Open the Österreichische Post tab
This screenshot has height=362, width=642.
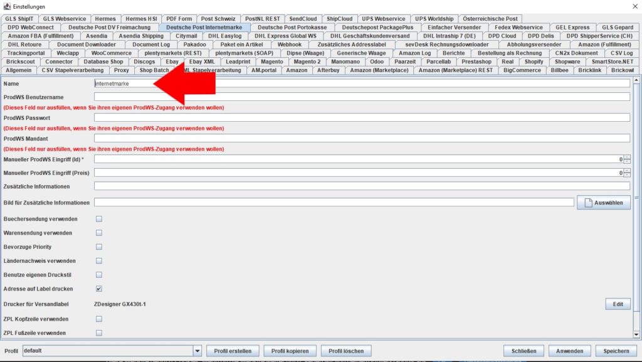click(490, 19)
